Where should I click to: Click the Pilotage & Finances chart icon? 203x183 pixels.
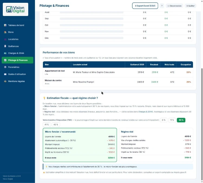point(5,60)
